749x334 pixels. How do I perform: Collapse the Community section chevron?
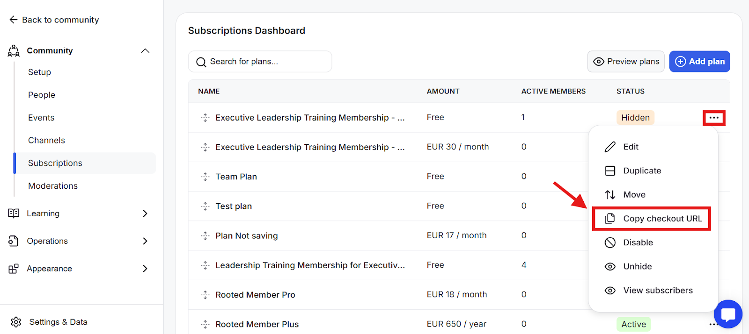[x=145, y=50]
